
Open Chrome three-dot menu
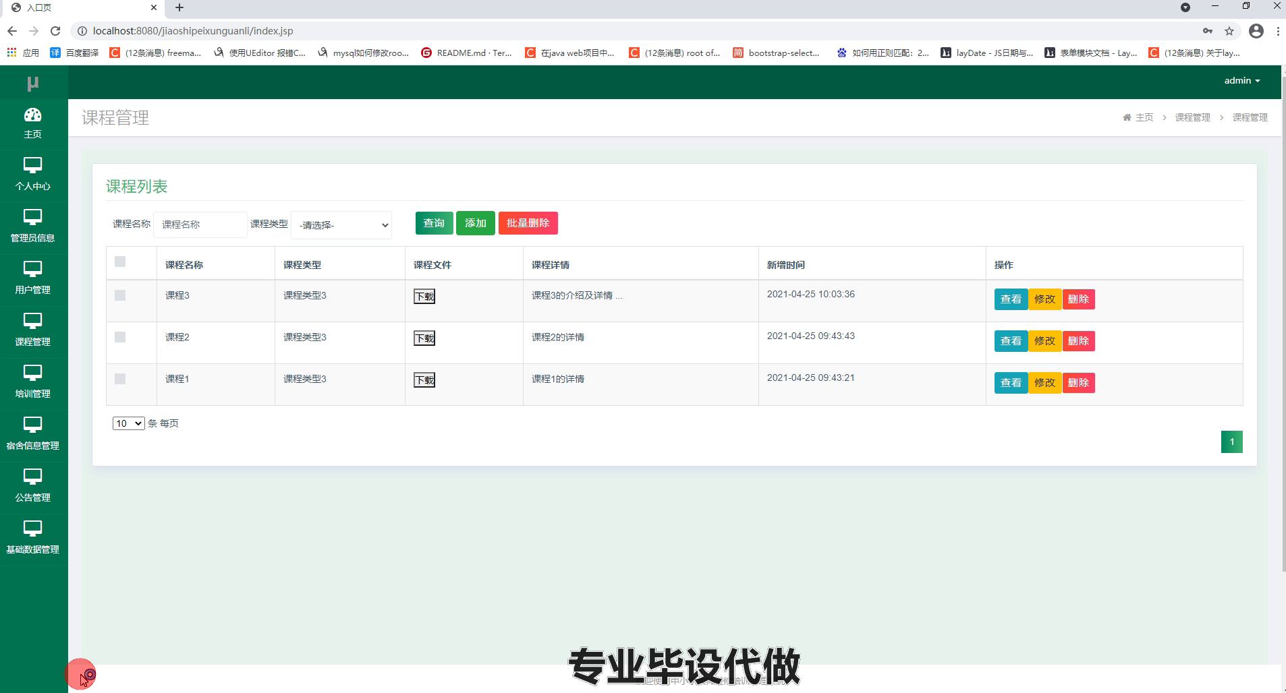click(1278, 31)
